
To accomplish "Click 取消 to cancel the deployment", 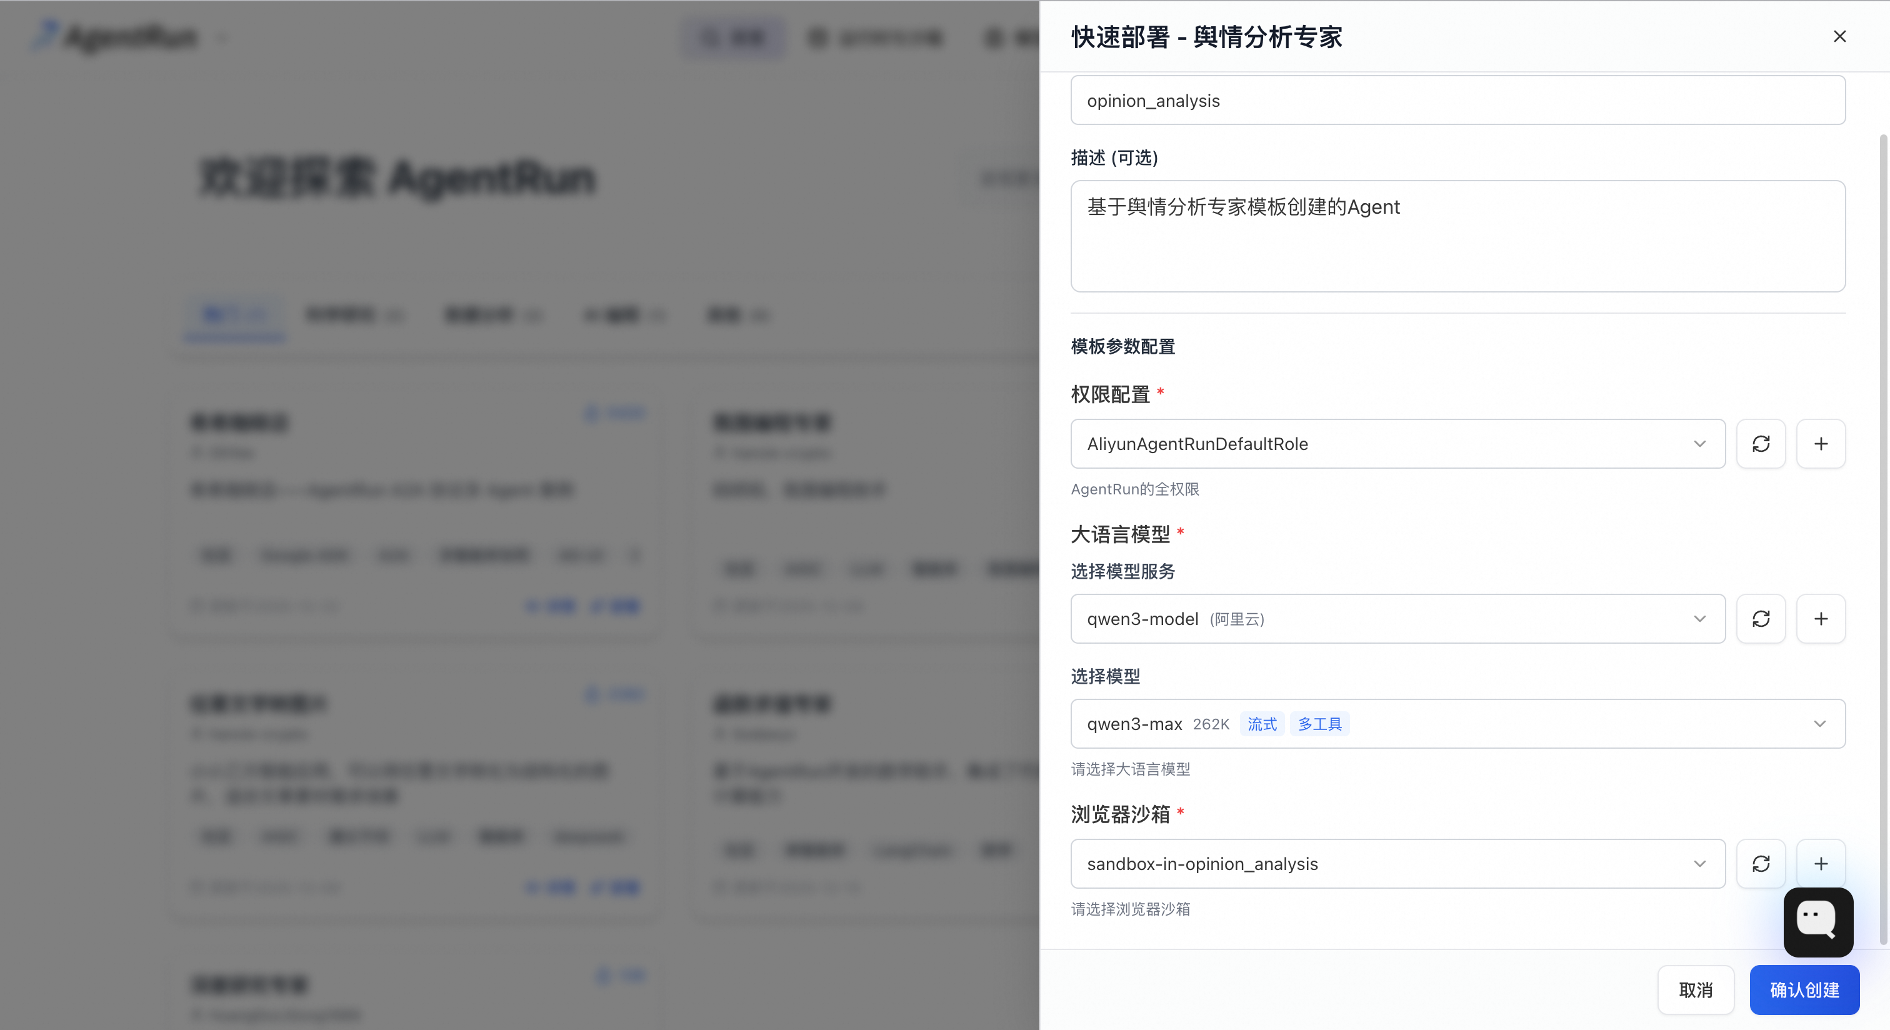I will tap(1696, 991).
